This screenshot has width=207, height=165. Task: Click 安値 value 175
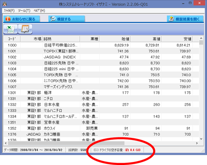pyautogui.click(x=188, y=93)
